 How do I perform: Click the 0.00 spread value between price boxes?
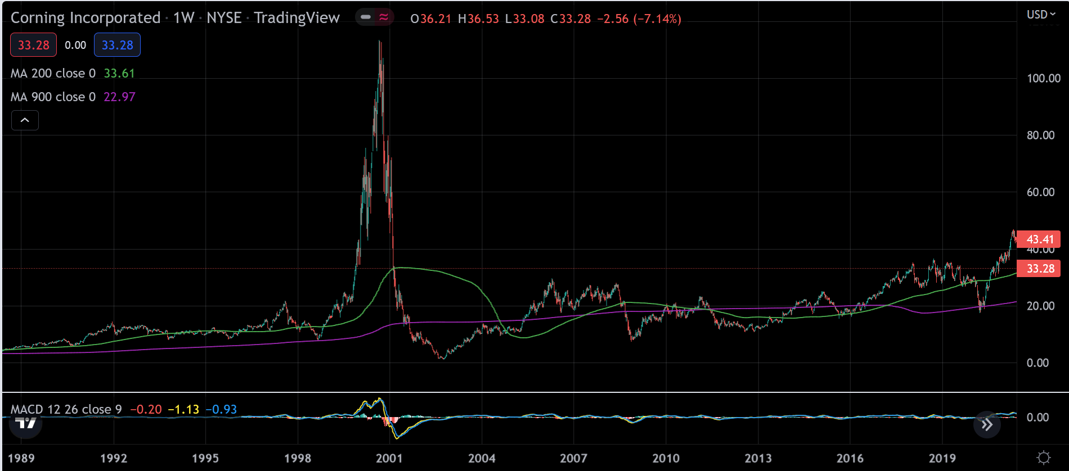point(75,45)
